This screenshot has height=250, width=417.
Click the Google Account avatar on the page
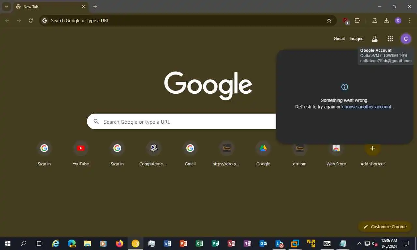[406, 39]
